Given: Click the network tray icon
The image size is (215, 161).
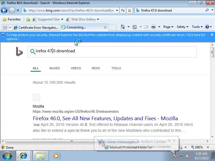Looking at the screenshot, I should [181, 156].
